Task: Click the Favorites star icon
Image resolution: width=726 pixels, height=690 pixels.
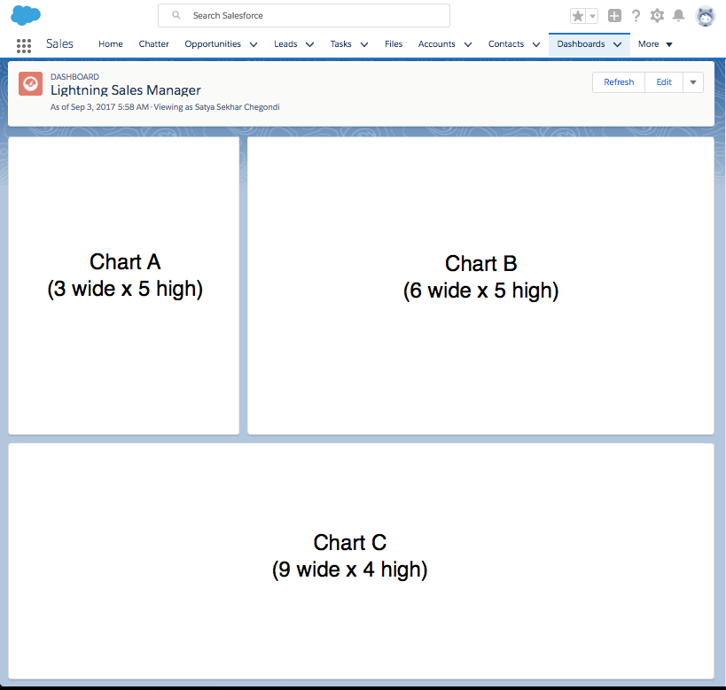Action: 577,16
